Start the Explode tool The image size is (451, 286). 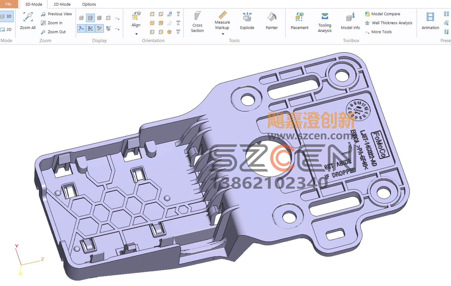coord(247,21)
